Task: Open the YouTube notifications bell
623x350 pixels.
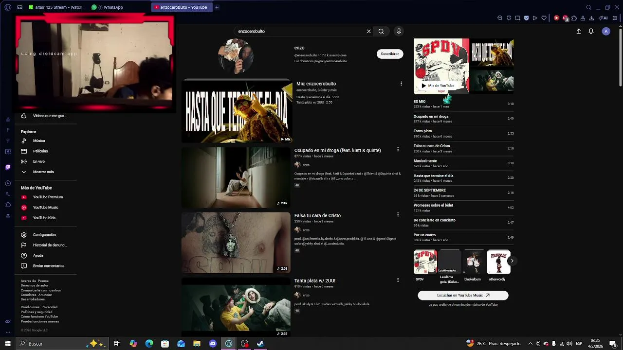Action: (x=591, y=31)
